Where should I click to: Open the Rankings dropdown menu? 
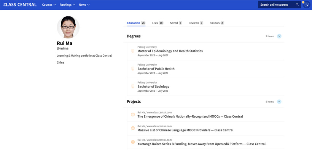coord(67,5)
